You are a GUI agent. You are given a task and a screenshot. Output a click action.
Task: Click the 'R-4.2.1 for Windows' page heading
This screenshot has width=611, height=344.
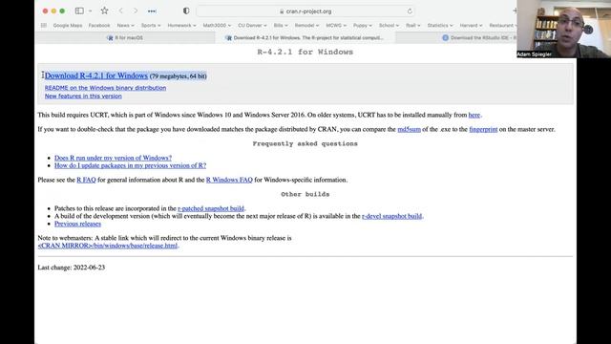305,52
